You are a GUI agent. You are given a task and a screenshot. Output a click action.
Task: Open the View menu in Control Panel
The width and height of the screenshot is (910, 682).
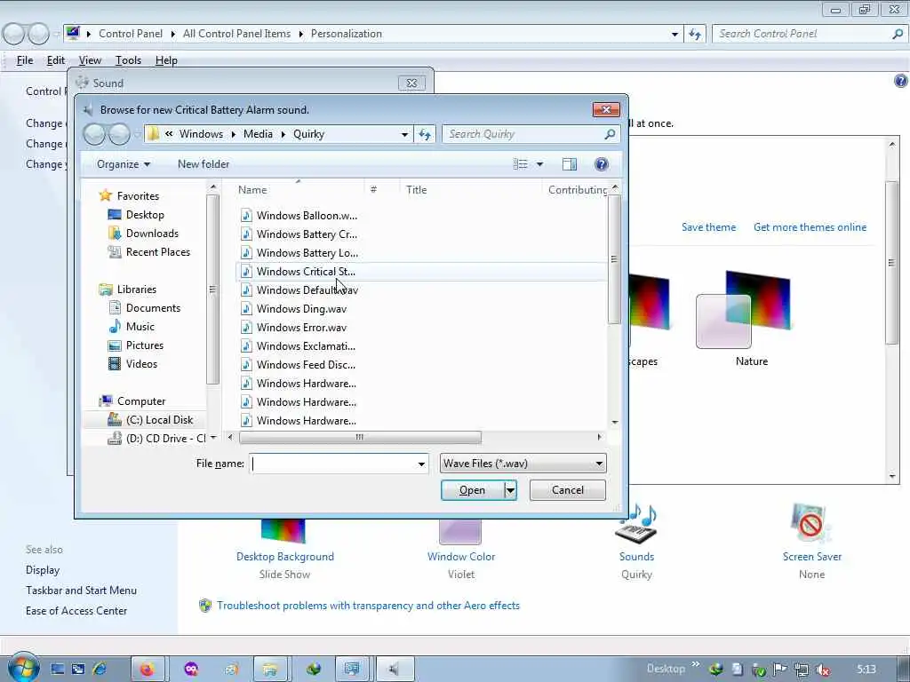coord(90,60)
